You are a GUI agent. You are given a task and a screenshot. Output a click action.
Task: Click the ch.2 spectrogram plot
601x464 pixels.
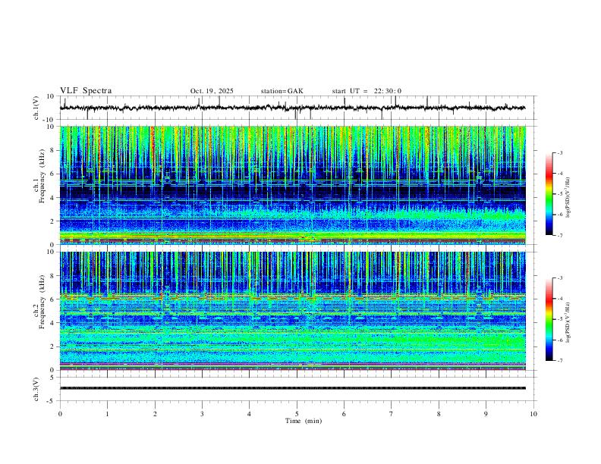coord(292,311)
